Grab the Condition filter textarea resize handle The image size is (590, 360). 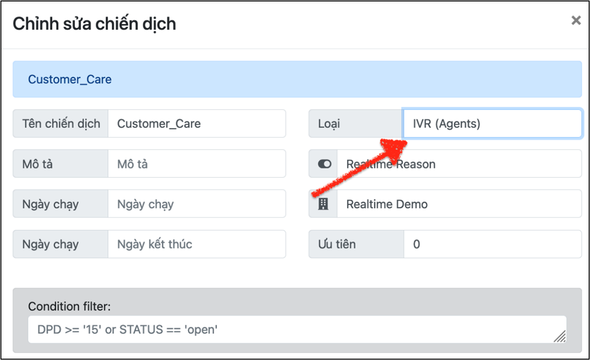point(560,337)
